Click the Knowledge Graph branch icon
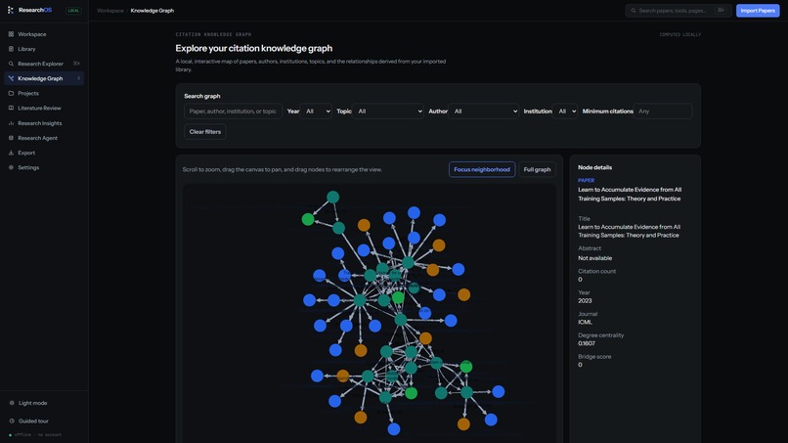The height and width of the screenshot is (443, 788). (x=11, y=78)
